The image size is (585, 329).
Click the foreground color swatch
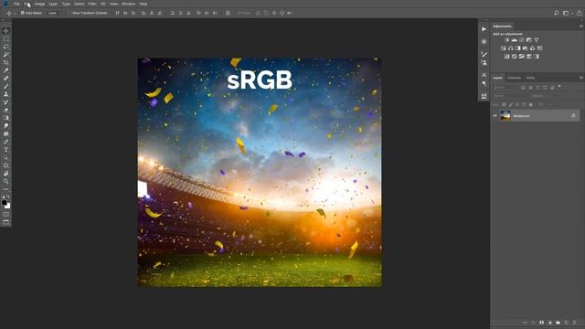4,203
